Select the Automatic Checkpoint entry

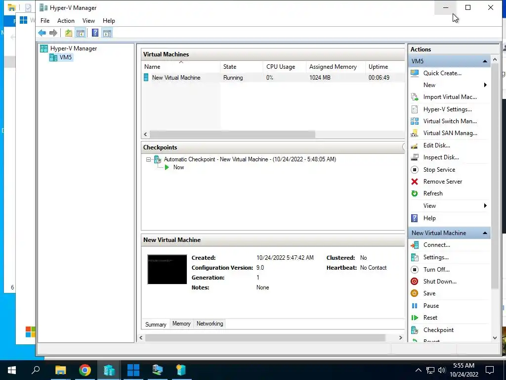click(x=250, y=159)
